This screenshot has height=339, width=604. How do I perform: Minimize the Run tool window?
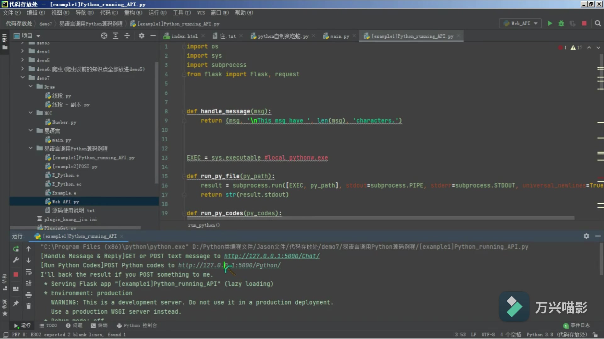point(598,236)
